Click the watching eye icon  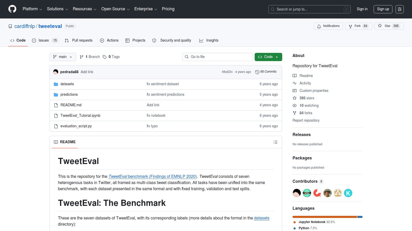click(x=295, y=105)
